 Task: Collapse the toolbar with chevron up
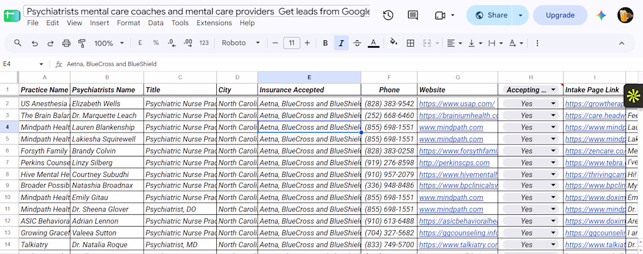[x=622, y=43]
